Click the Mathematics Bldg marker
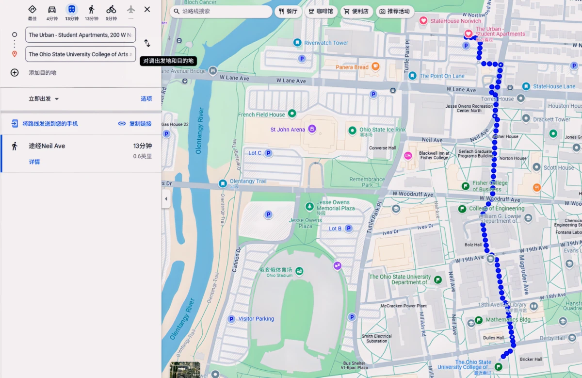The height and width of the screenshot is (378, 582). pyautogui.click(x=478, y=320)
